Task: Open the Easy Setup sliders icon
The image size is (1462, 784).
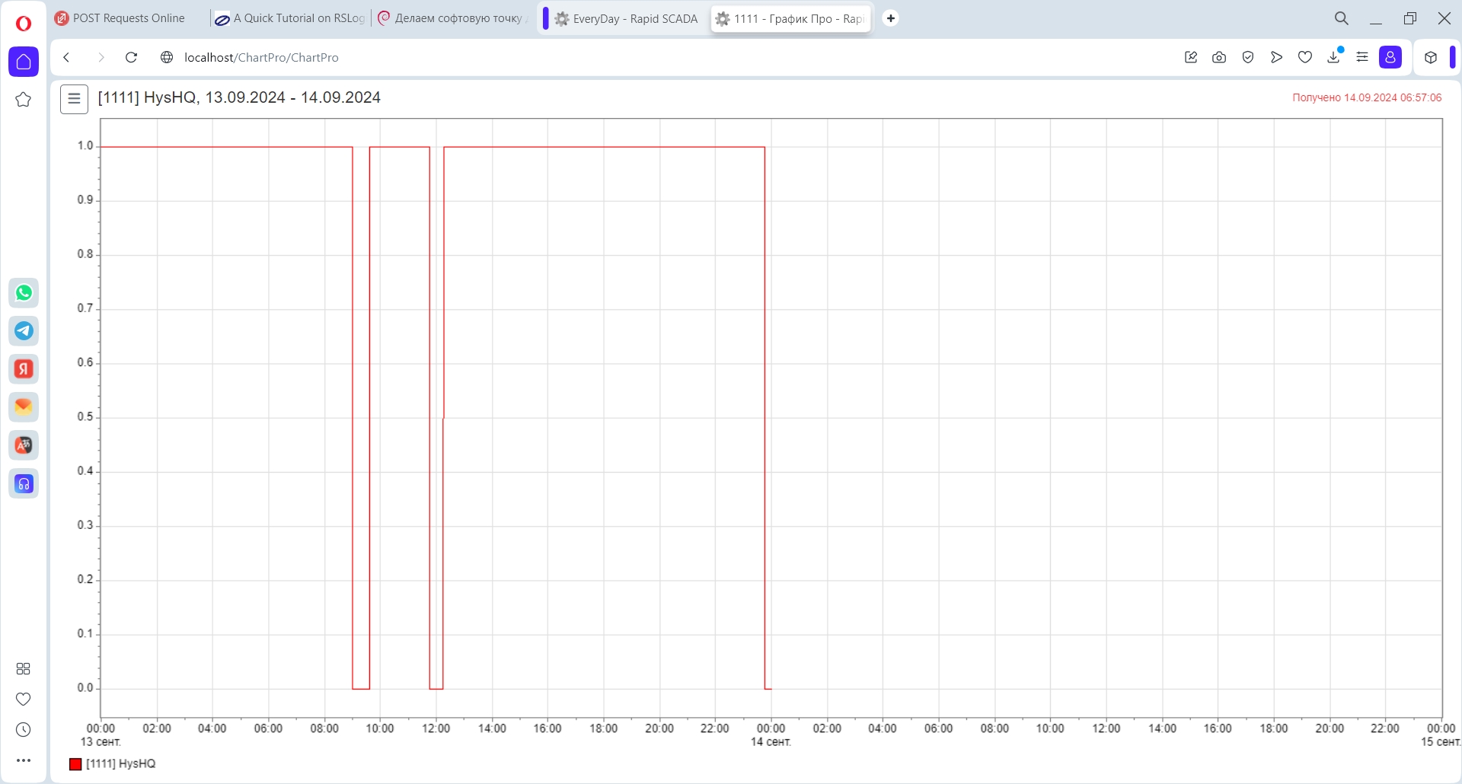Action: [x=1362, y=58]
